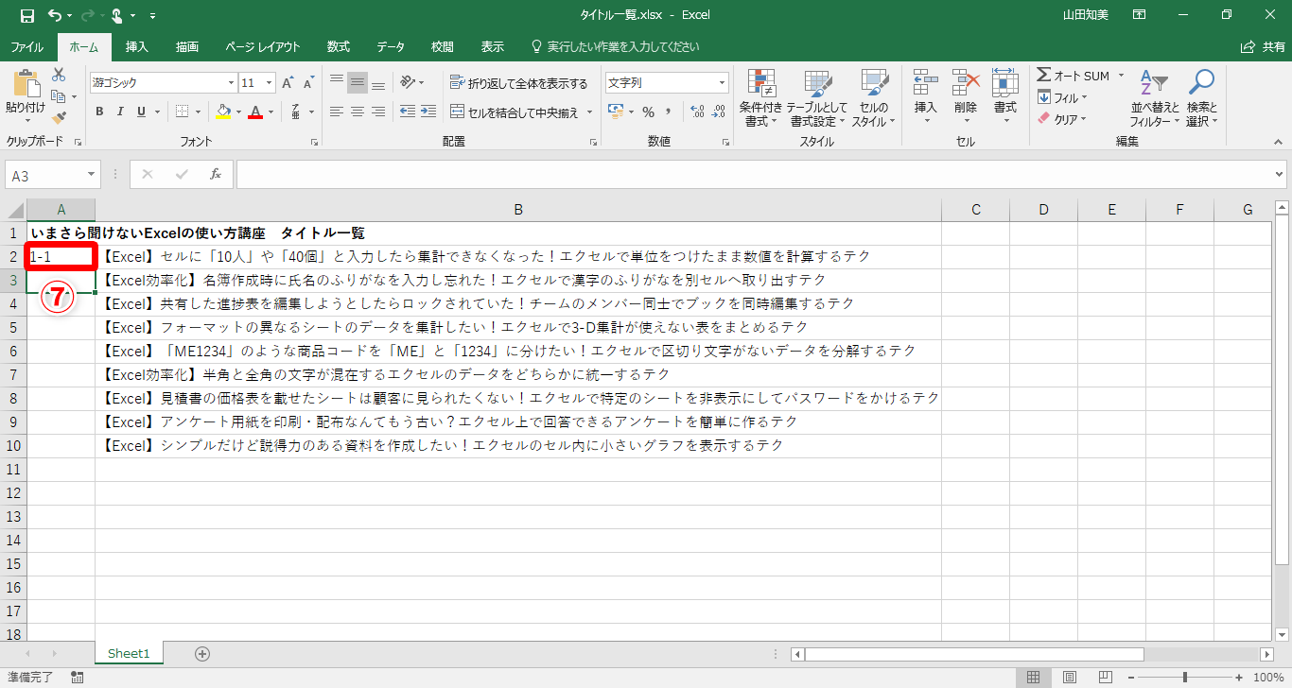The height and width of the screenshot is (688, 1292).
Task: Toggle 折り返して全体を表示する wrap text
Action: 519,83
